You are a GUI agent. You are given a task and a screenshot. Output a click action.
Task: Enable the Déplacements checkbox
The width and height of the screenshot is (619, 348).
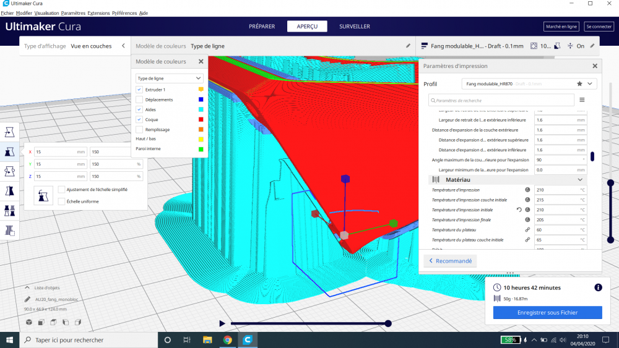point(139,100)
